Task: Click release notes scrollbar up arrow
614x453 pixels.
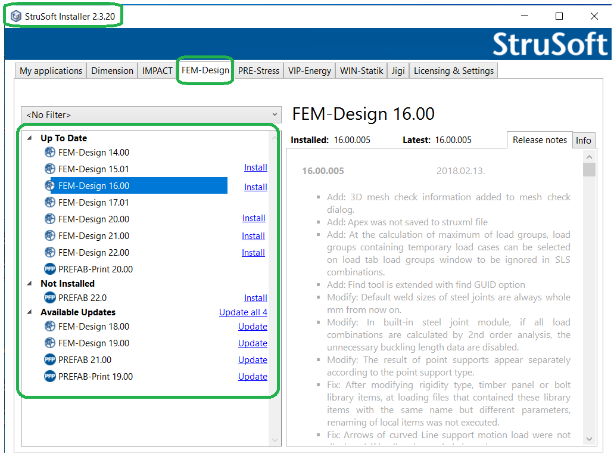Action: (x=590, y=157)
